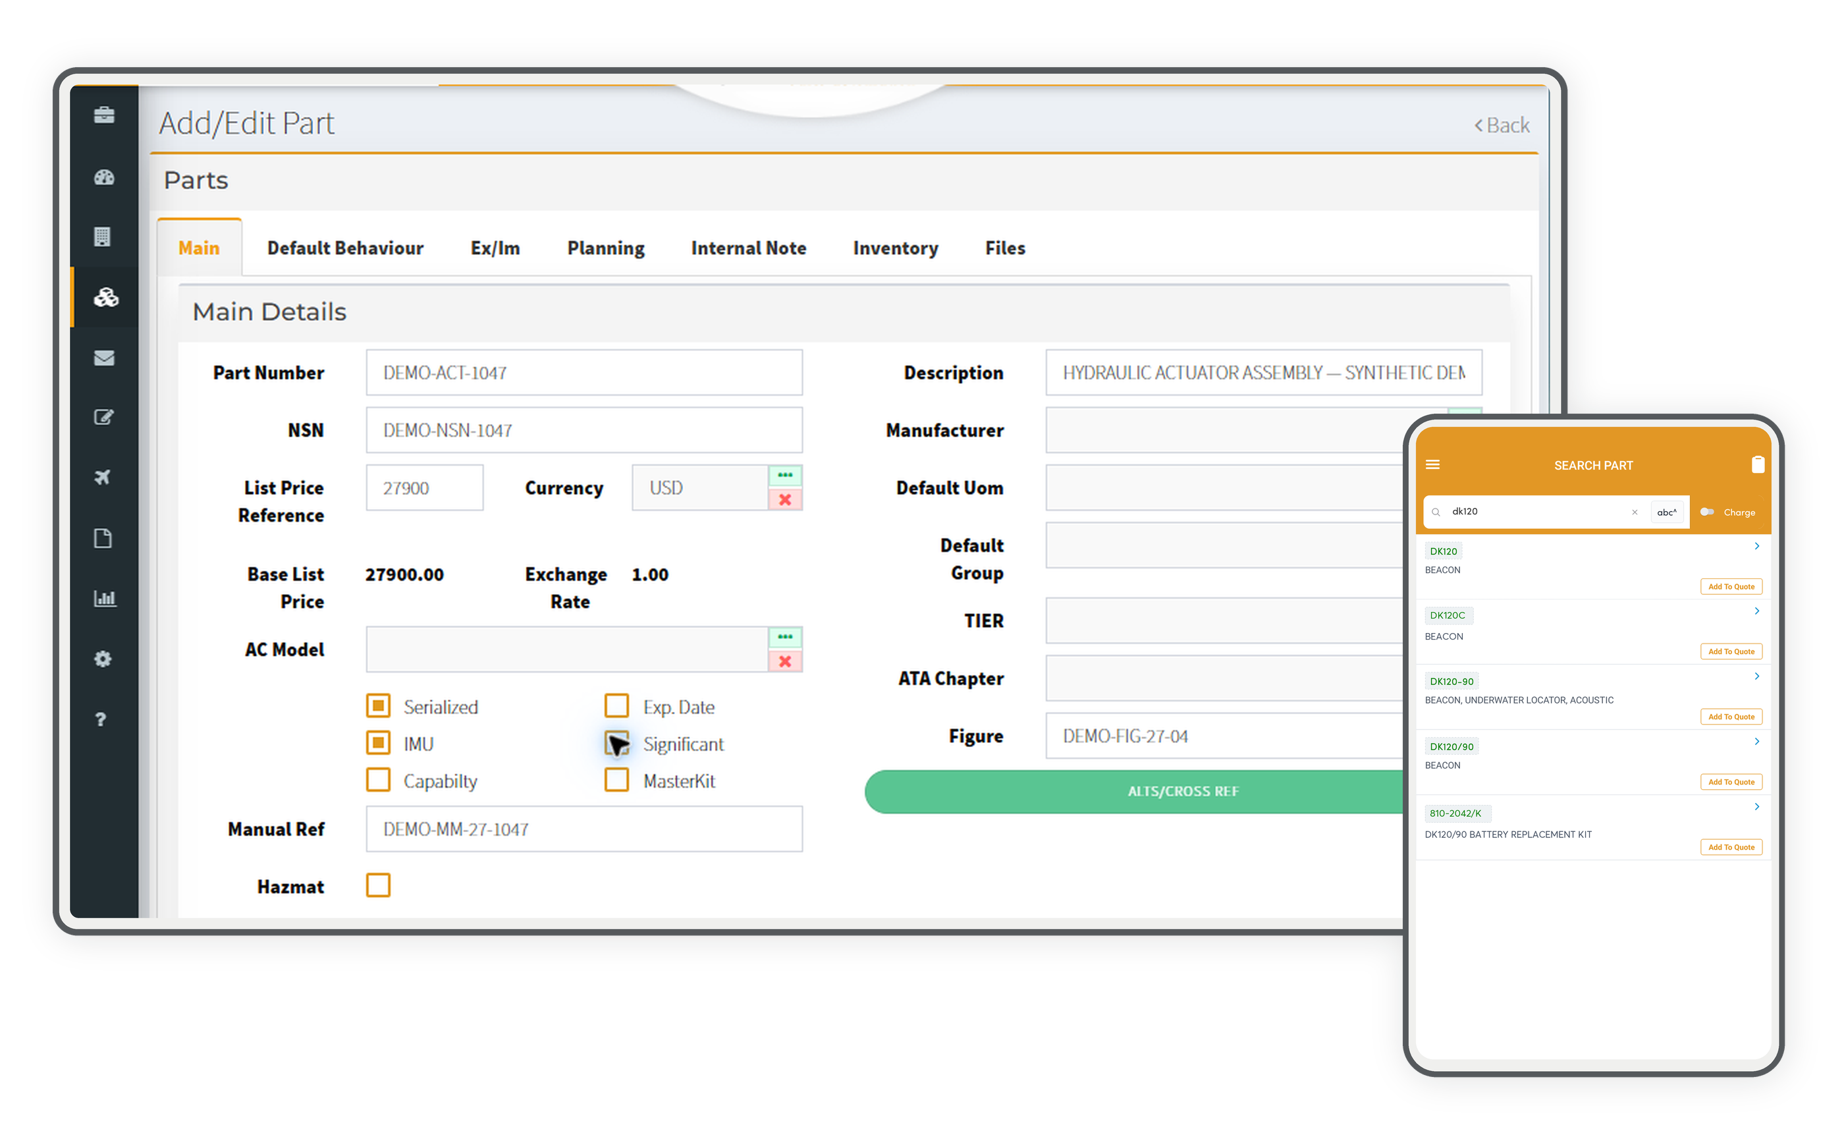Image resolution: width=1844 pixels, height=1133 pixels.
Task: Expand the DK120-90 result chevron
Action: [1756, 677]
